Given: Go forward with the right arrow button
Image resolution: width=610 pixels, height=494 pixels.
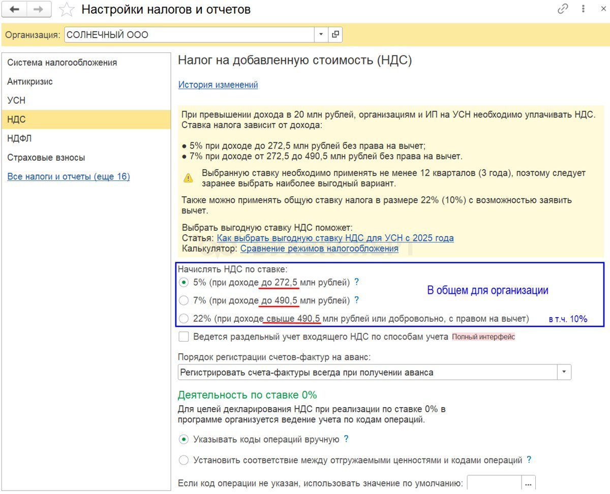Looking at the screenshot, I should [x=38, y=9].
